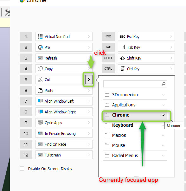Expand the Chrome category chevron
186x191 pixels.
[163, 115]
